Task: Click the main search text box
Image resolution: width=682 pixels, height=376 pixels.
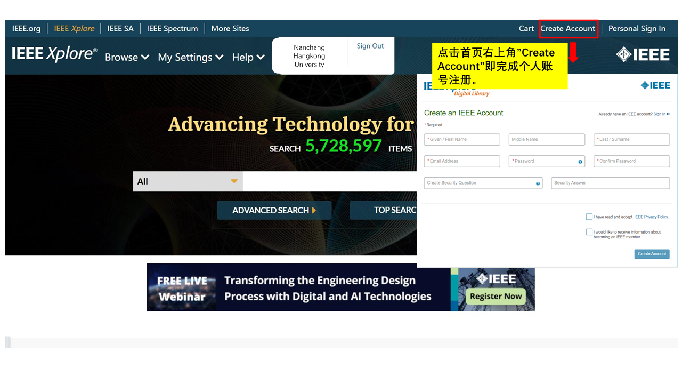Action: (x=329, y=181)
